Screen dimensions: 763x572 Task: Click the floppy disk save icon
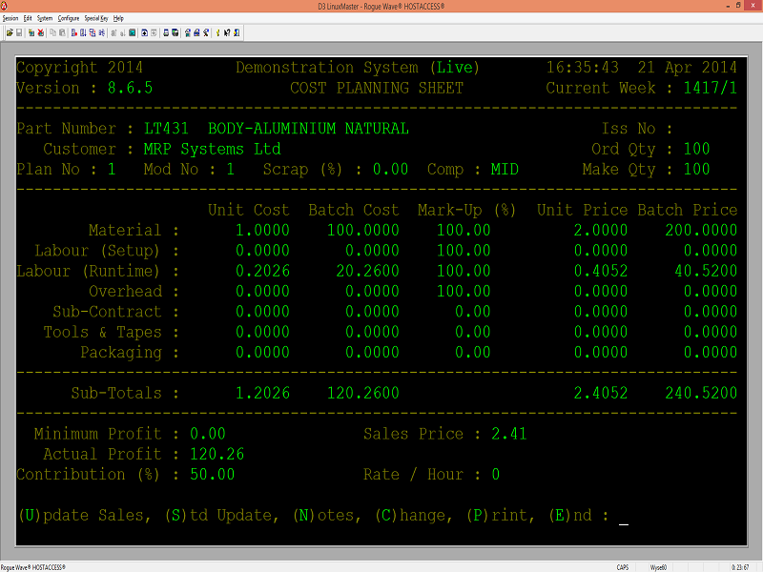tap(19, 33)
